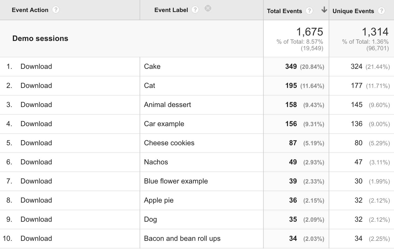The width and height of the screenshot is (394, 249).
Task: Click the Nachos event label cell
Action: tap(156, 162)
